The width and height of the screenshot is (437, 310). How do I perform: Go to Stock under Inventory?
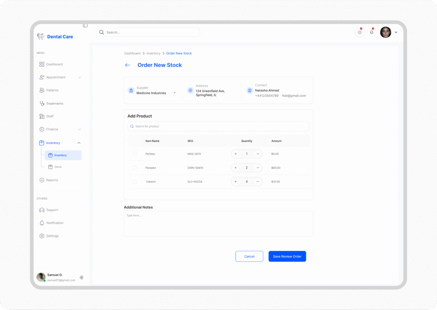58,167
